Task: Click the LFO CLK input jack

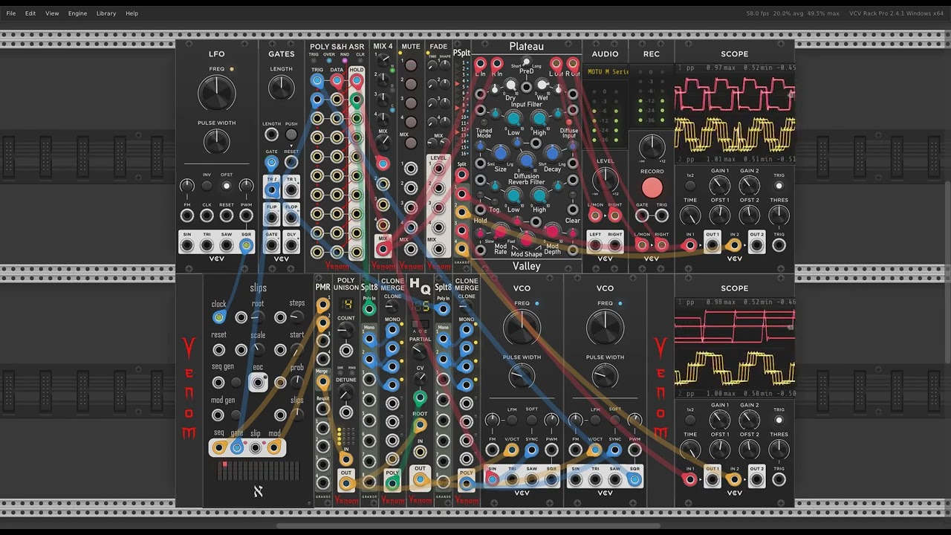Action: (x=207, y=215)
